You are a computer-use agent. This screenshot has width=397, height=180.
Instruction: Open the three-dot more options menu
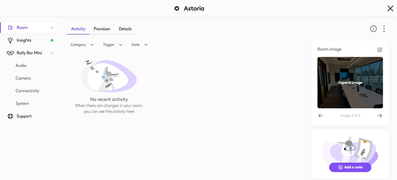point(384,29)
